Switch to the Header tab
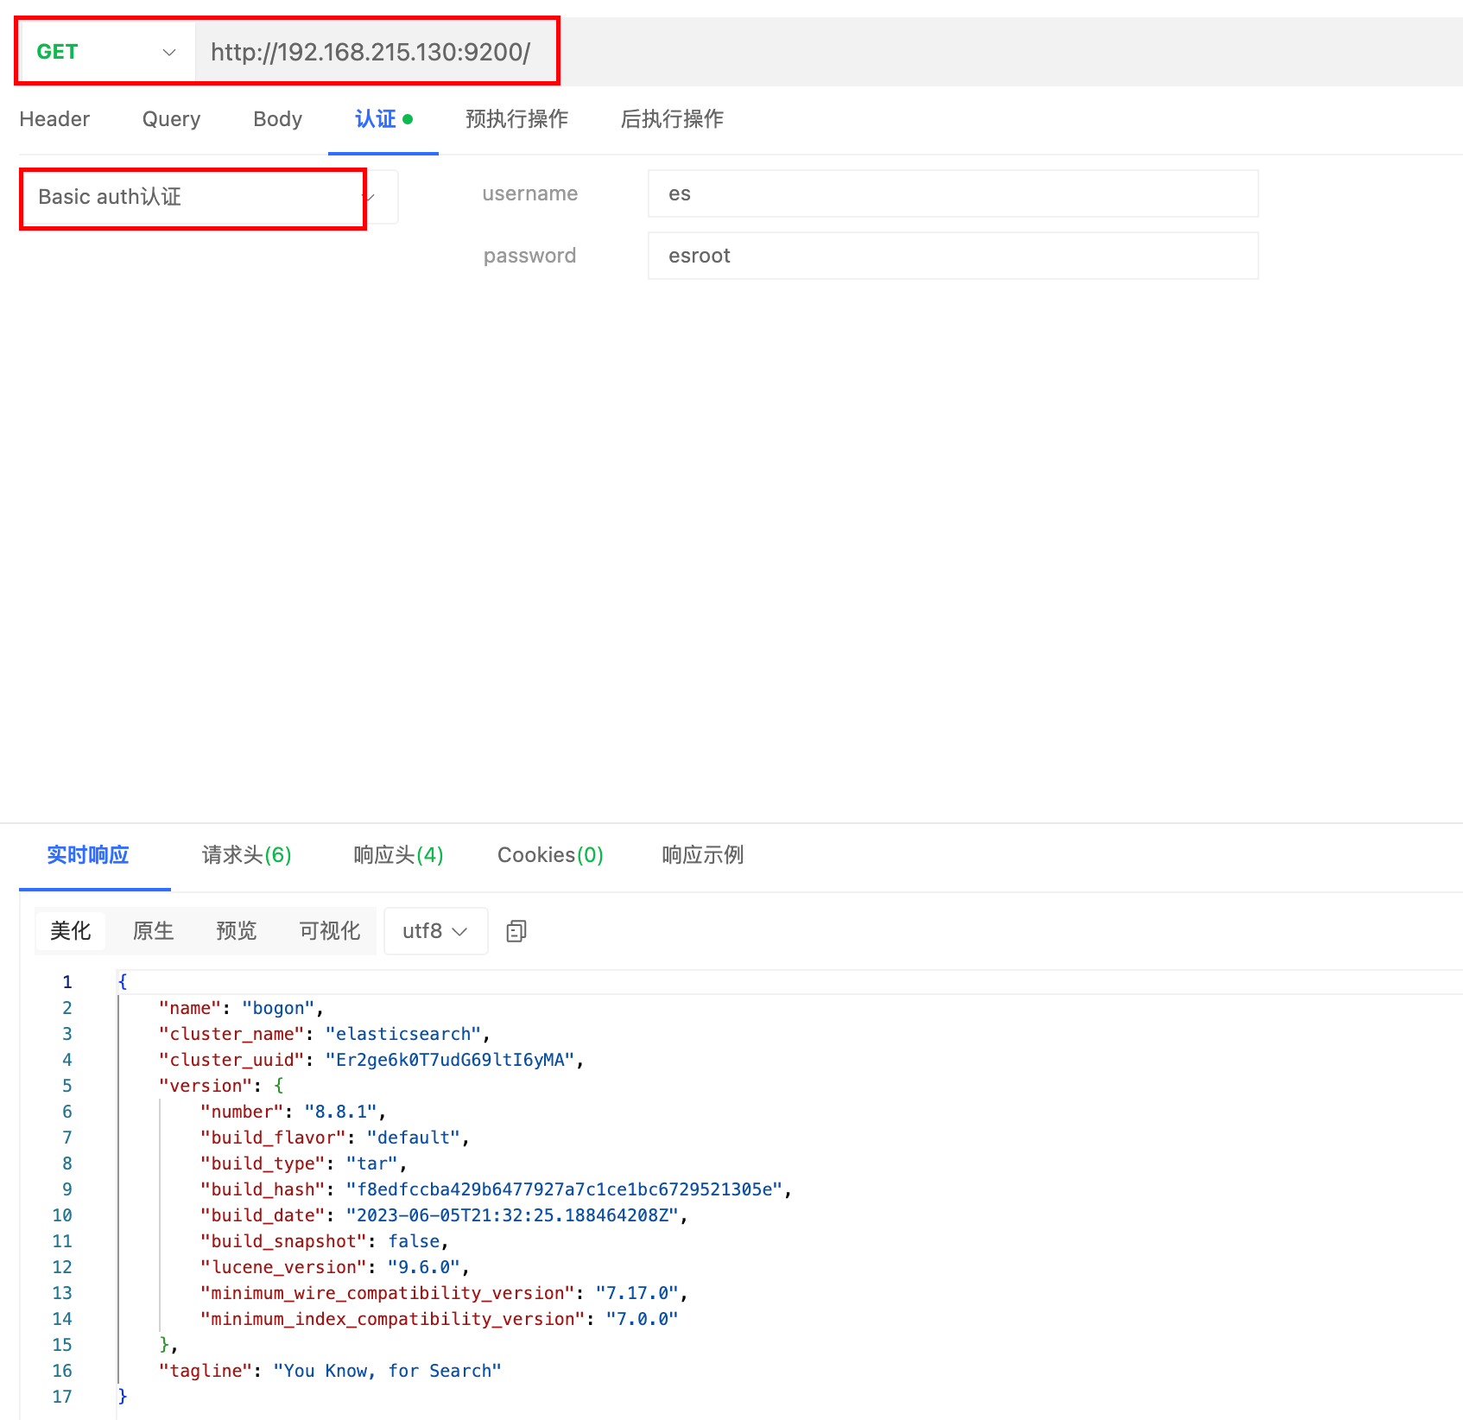This screenshot has width=1463, height=1420. point(54,119)
